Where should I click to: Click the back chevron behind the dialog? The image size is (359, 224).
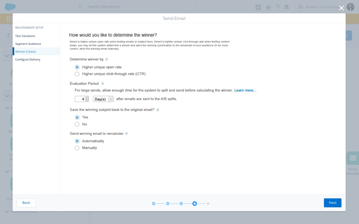tap(8, 35)
